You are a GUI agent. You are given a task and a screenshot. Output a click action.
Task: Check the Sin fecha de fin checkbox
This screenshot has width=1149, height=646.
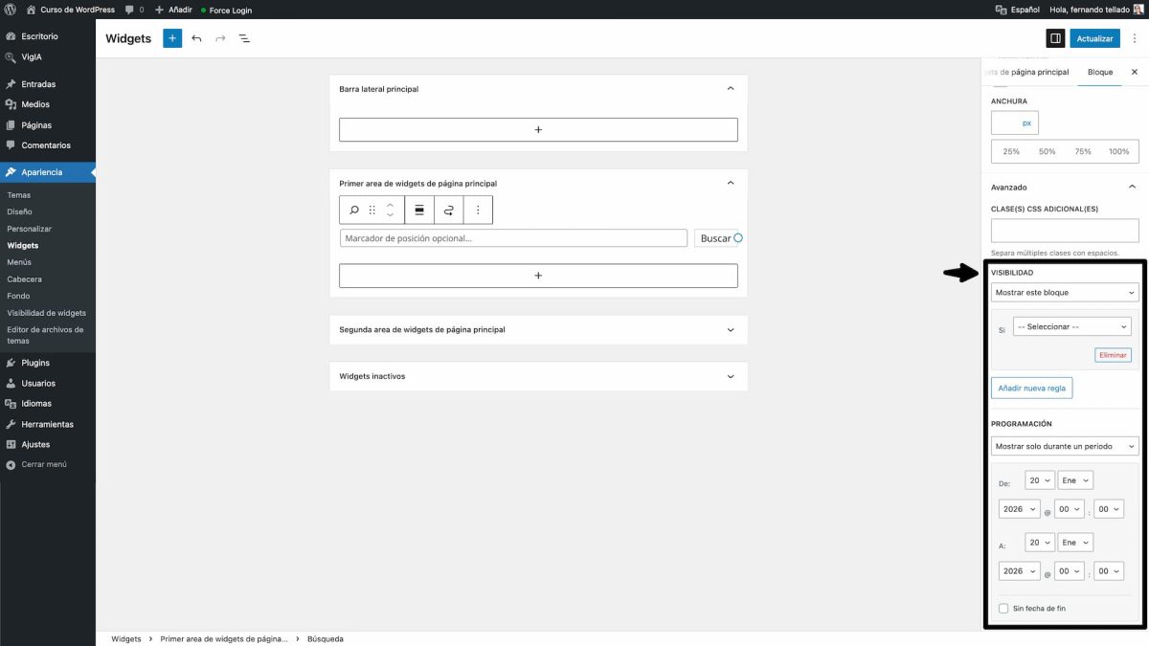pyautogui.click(x=1003, y=608)
